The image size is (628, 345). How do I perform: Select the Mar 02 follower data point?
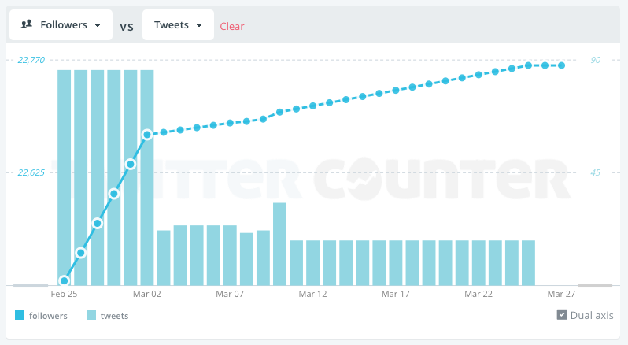tap(147, 135)
